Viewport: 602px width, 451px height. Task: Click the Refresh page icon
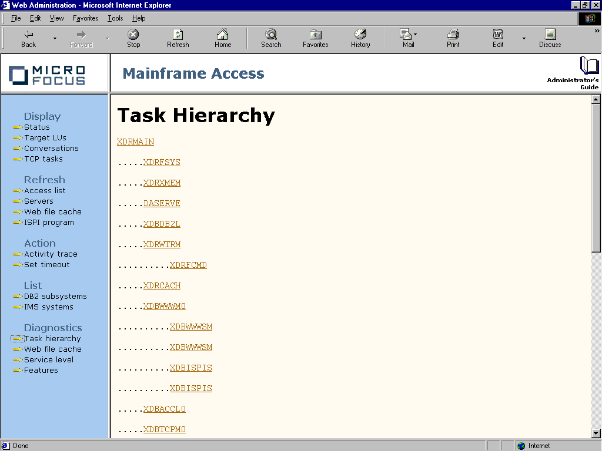(x=178, y=37)
